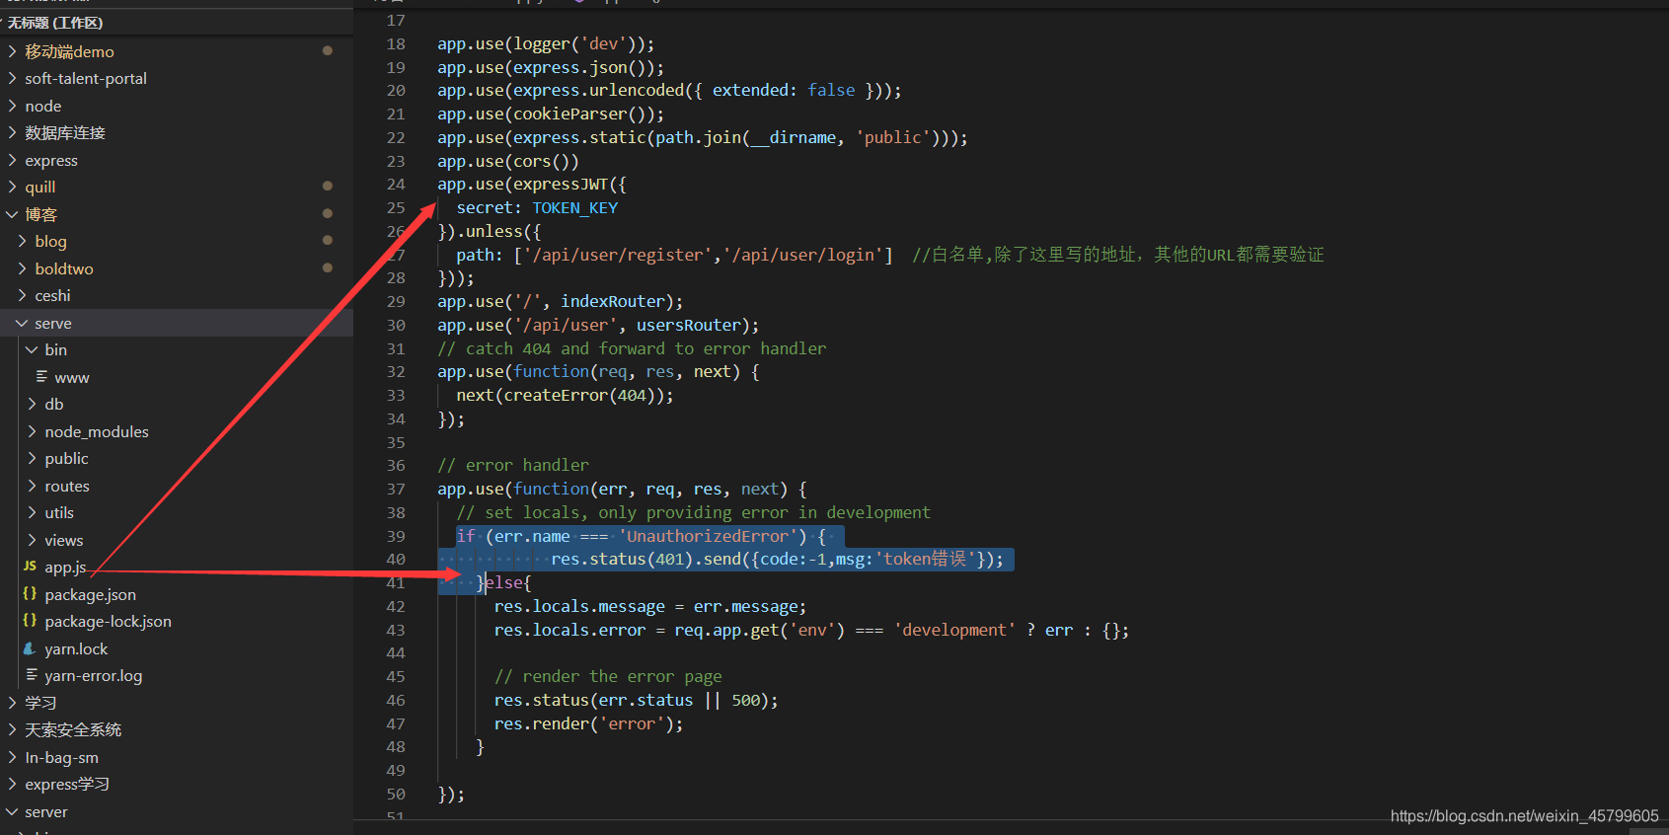Collapse the server folder at bottom

12,811
